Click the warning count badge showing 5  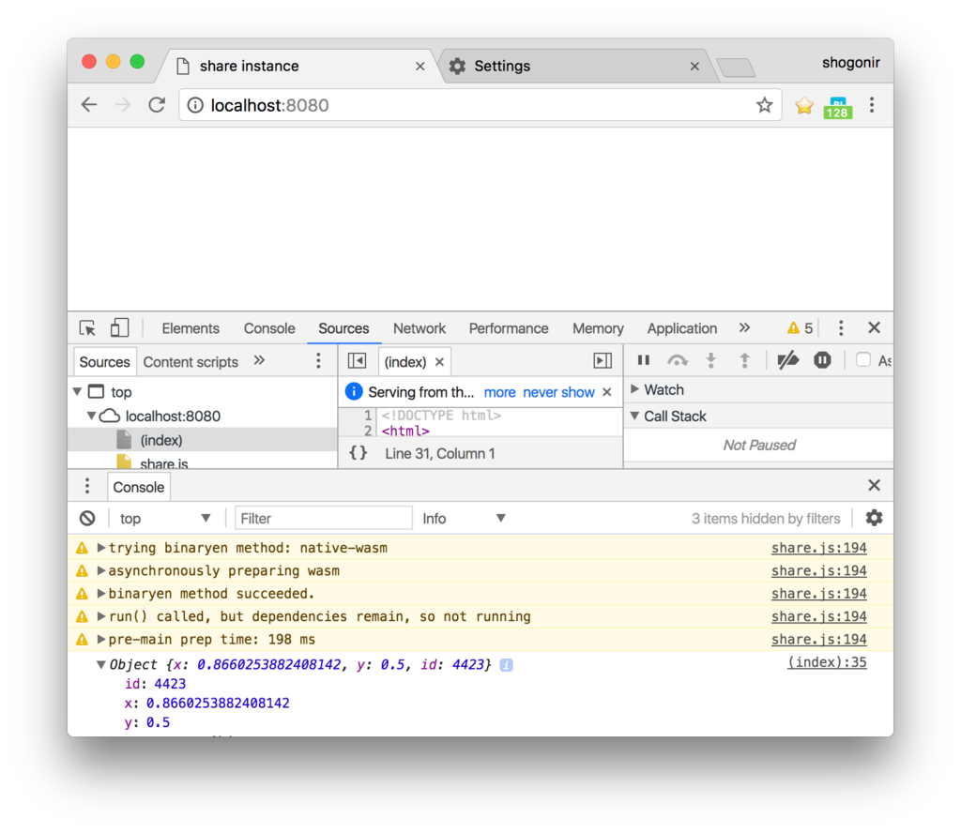coord(800,328)
